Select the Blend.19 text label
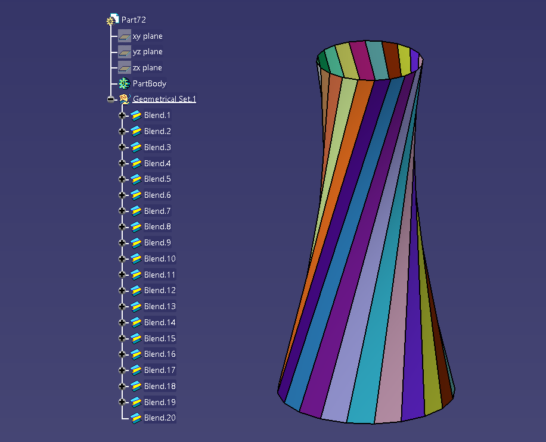This screenshot has width=546, height=442. pyautogui.click(x=160, y=402)
